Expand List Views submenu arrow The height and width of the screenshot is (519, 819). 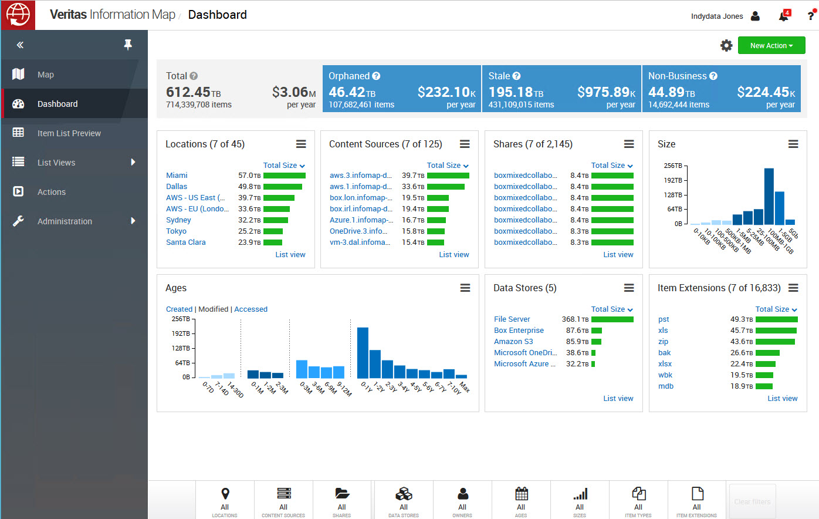133,162
